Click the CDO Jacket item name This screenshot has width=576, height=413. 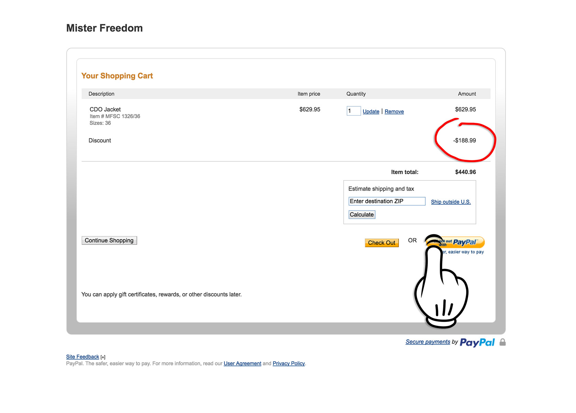coord(105,109)
